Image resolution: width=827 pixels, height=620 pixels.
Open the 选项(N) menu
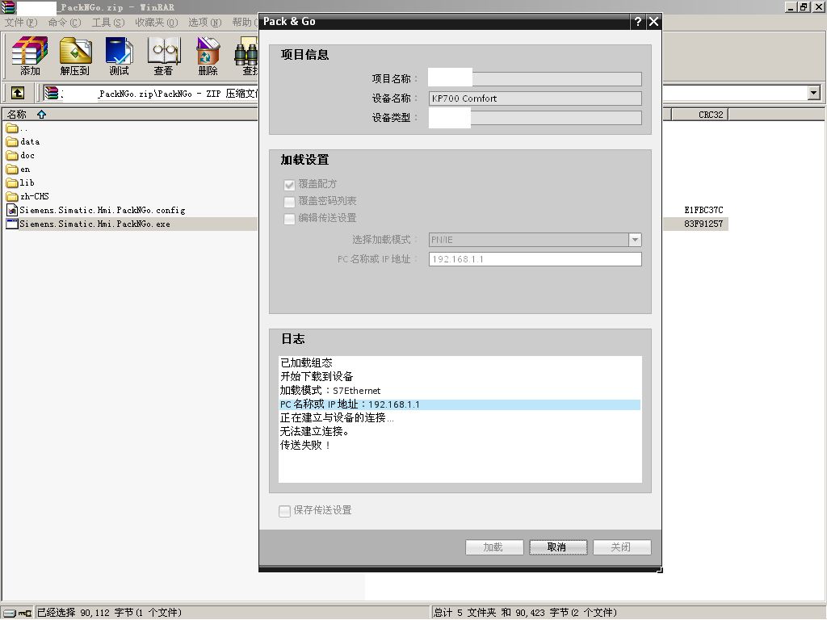click(x=205, y=23)
